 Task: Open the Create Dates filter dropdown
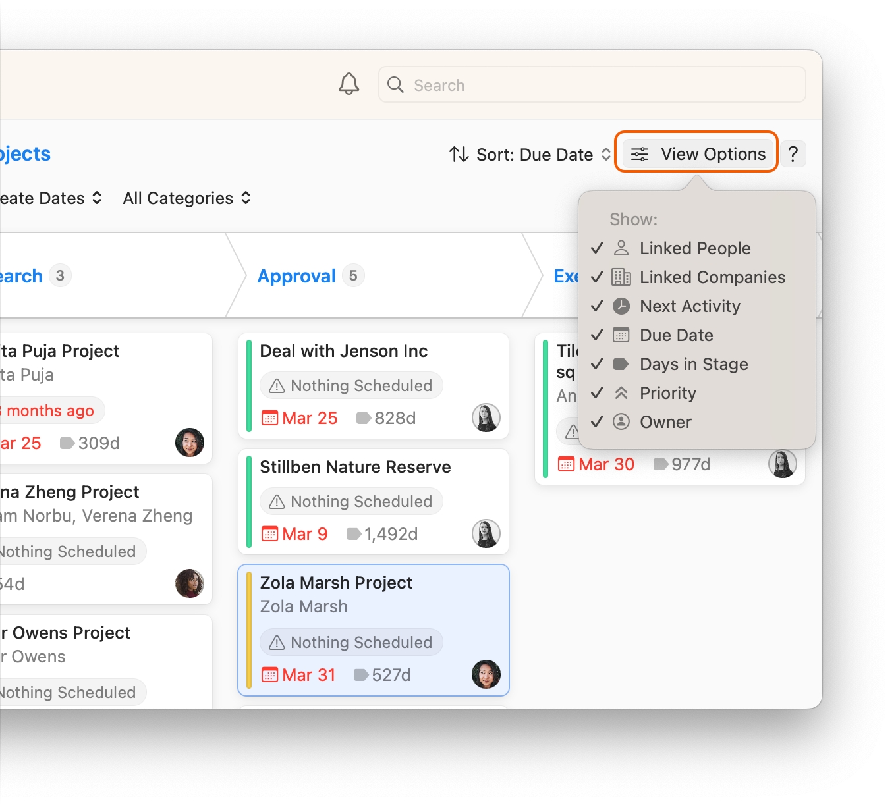pyautogui.click(x=50, y=198)
